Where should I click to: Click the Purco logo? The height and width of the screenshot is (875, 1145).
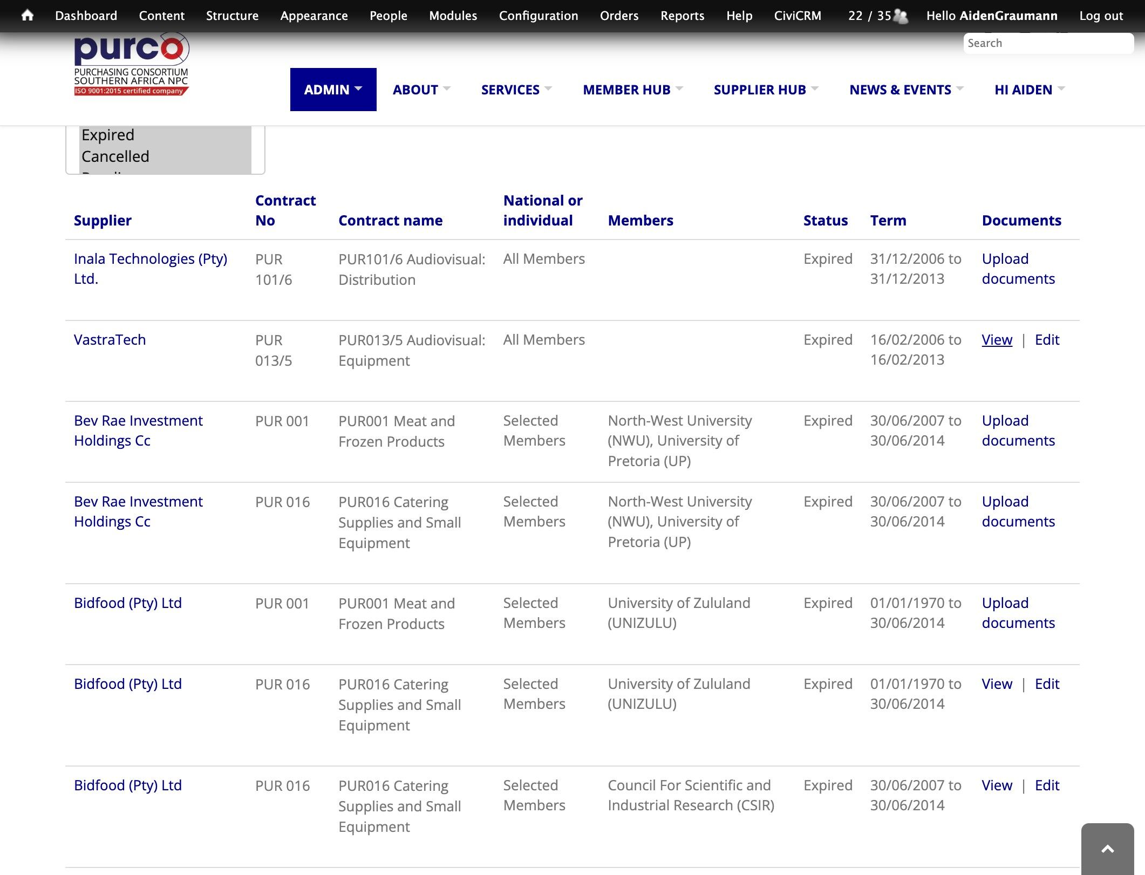click(131, 64)
